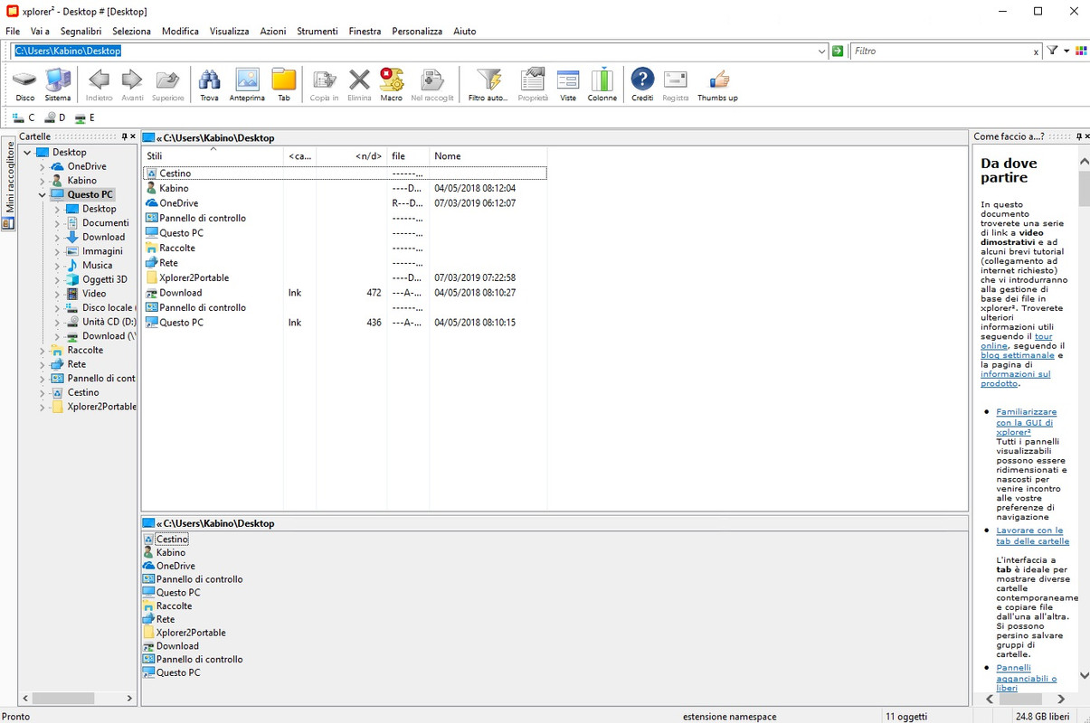This screenshot has width=1090, height=723.
Task: Click the Copia in toolbar icon
Action: pos(324,85)
